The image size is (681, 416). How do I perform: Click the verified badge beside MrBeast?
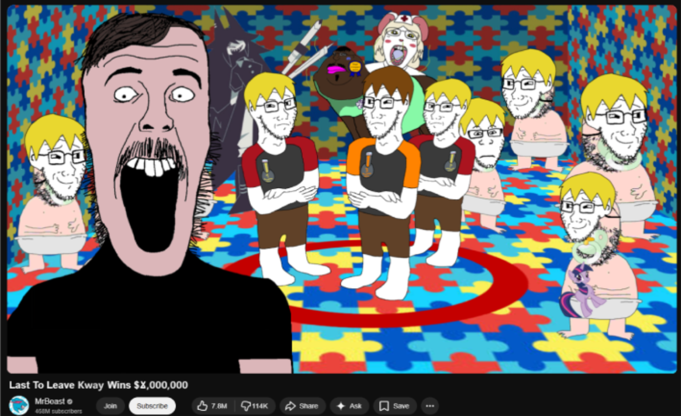click(x=69, y=401)
